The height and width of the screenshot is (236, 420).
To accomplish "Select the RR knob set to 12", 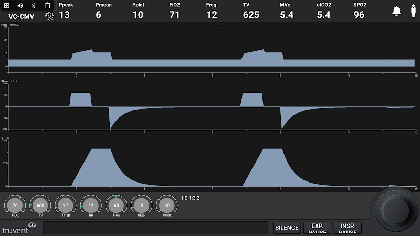I will click(x=91, y=206).
